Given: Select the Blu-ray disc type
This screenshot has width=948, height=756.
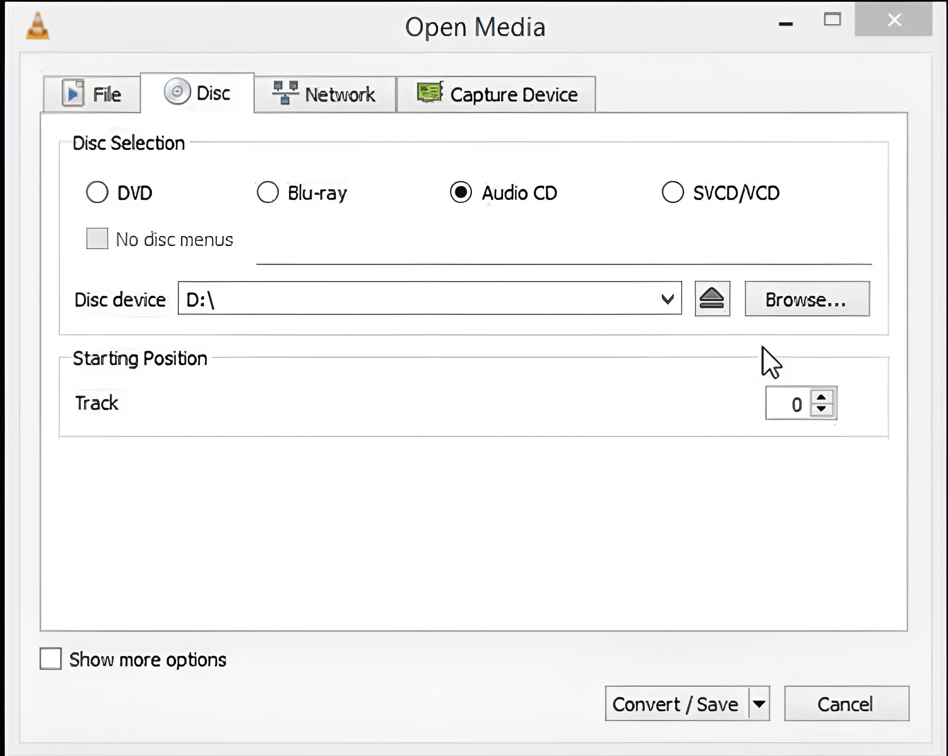Looking at the screenshot, I should [x=267, y=192].
